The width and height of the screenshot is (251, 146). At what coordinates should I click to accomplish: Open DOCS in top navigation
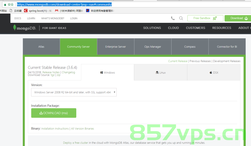pyautogui.click(x=18, y=18)
